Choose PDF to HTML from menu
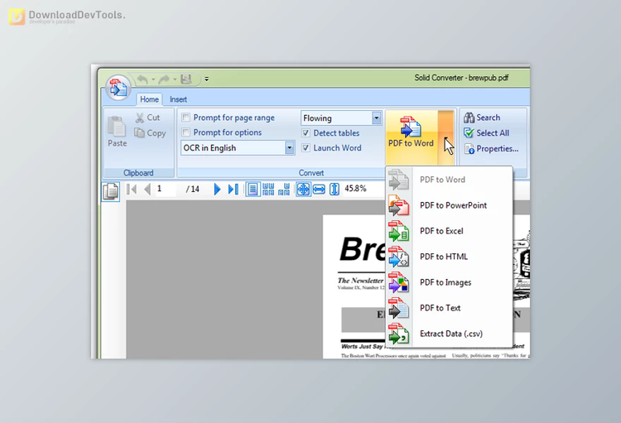Viewport: 621px width, 423px height. coord(449,257)
